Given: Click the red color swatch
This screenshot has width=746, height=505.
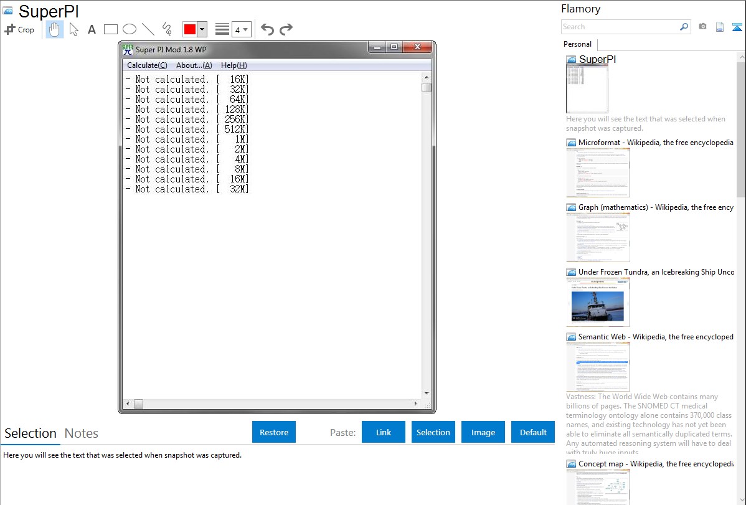Looking at the screenshot, I should (190, 29).
